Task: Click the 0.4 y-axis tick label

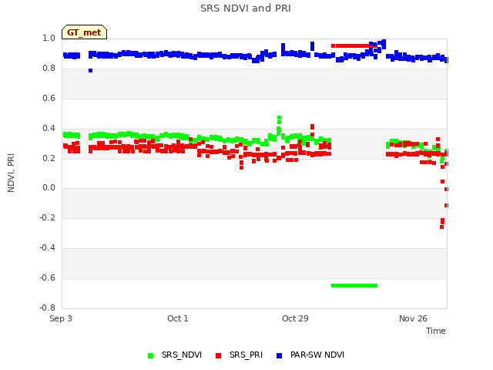Action: 49,129
